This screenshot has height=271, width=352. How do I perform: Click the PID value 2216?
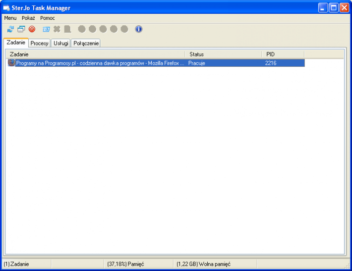(271, 63)
